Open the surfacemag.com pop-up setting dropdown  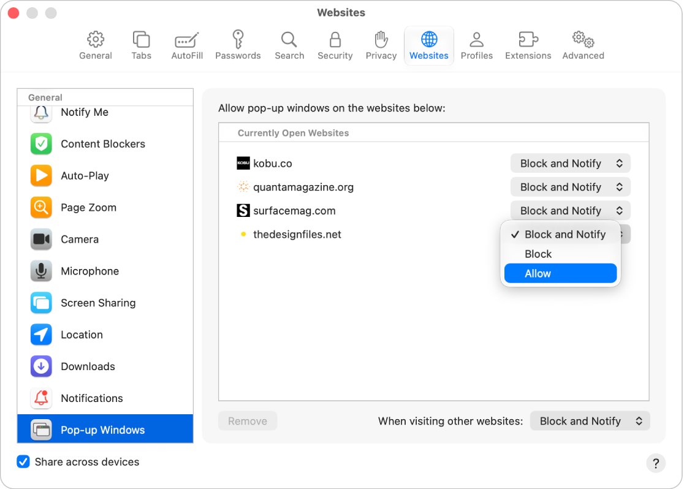point(570,211)
